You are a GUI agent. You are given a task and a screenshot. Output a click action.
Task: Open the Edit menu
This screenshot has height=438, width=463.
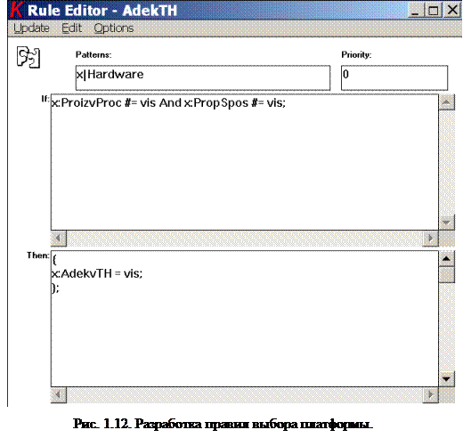(x=71, y=28)
